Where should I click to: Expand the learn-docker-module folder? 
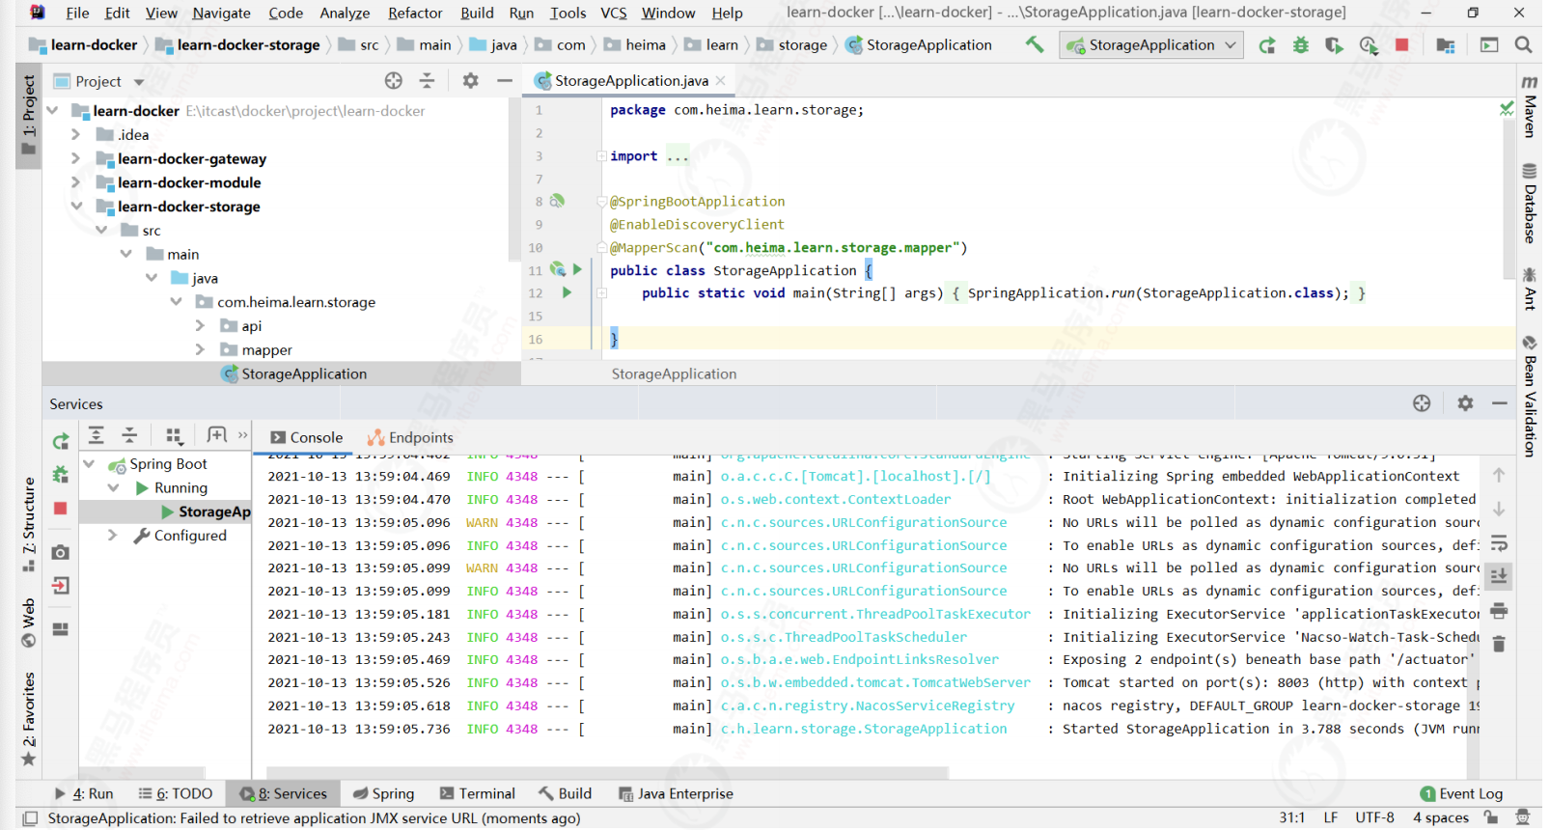[x=76, y=182]
